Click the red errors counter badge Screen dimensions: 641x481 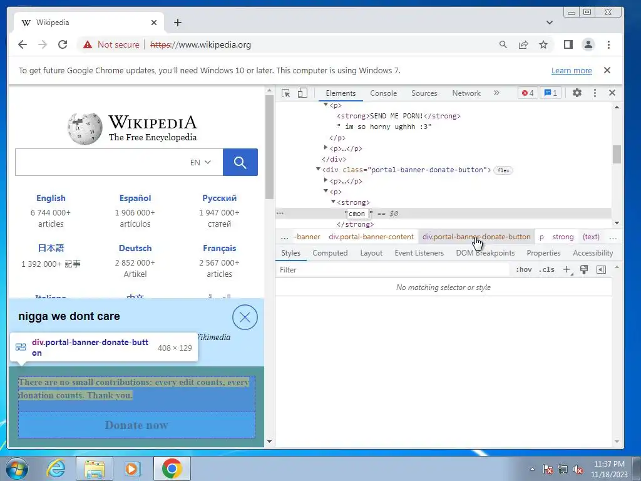coord(528,93)
